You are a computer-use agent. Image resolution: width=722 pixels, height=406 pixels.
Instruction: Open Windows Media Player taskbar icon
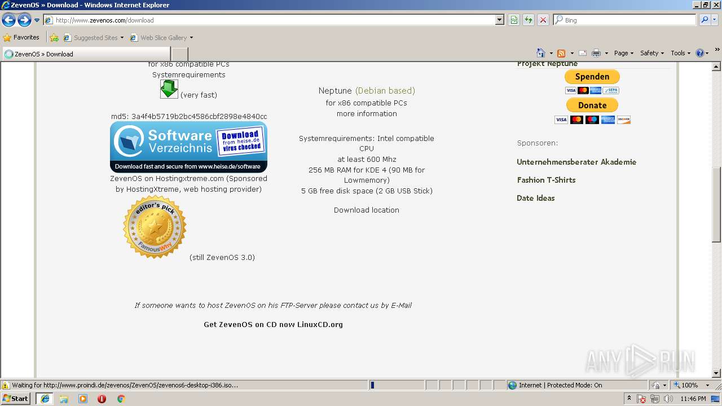point(83,399)
